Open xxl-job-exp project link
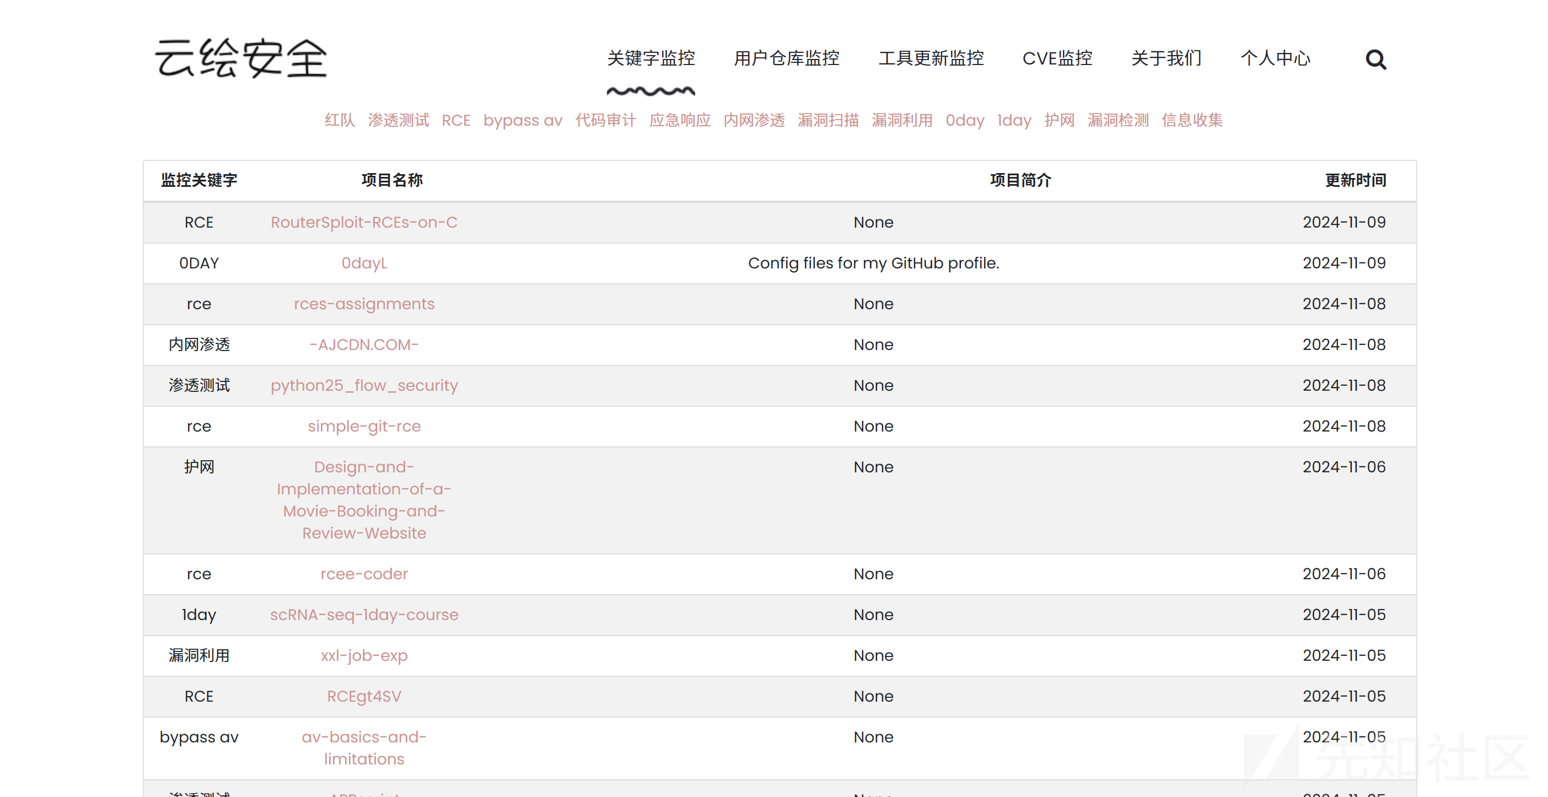Screen dimensions: 1548x797 click(x=363, y=655)
